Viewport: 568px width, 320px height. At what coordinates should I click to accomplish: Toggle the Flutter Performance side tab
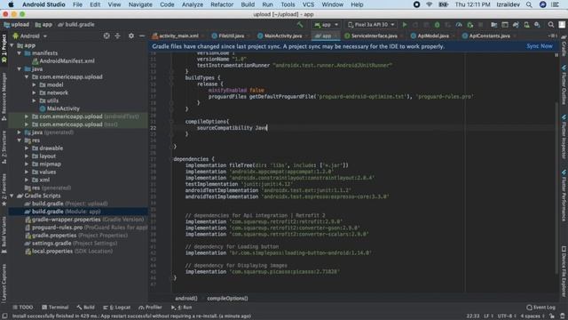[564, 196]
